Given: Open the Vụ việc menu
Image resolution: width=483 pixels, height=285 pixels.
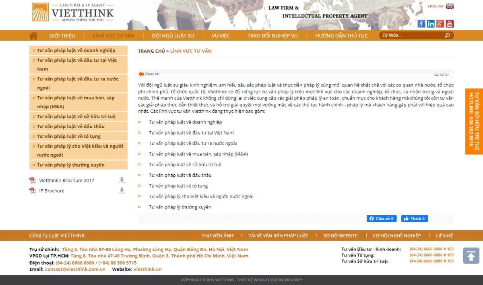Looking at the screenshot, I should 221,36.
